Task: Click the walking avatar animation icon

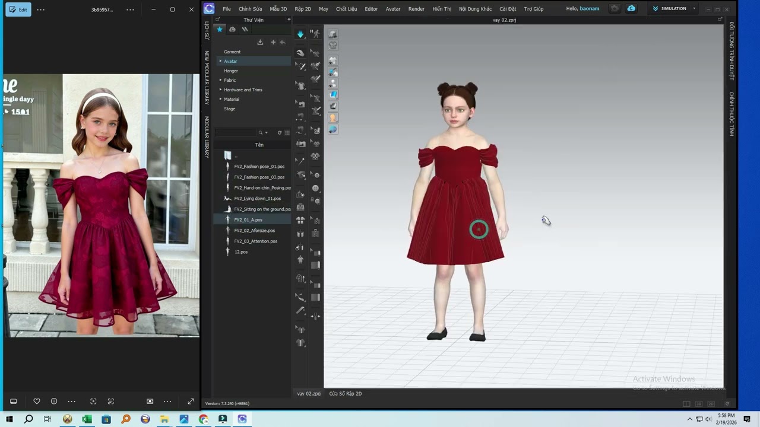Action: tap(315, 34)
